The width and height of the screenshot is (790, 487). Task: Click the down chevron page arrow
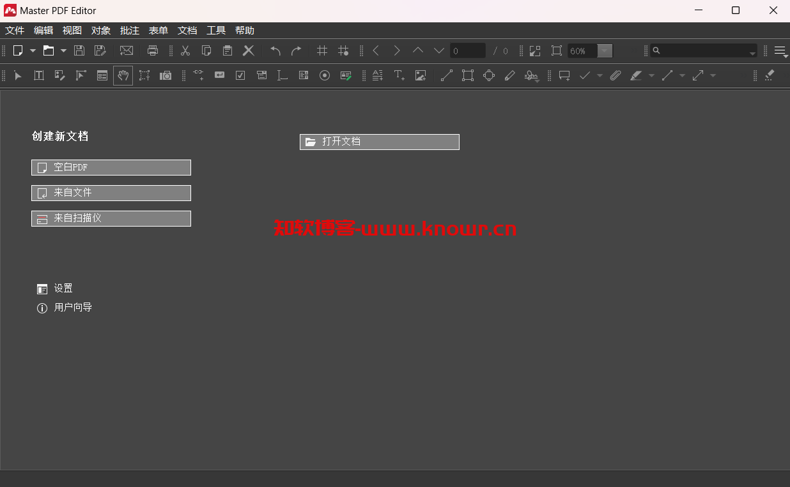[x=439, y=50]
